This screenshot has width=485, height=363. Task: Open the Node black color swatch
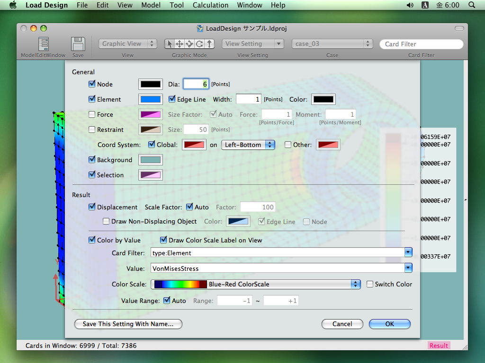tap(151, 84)
